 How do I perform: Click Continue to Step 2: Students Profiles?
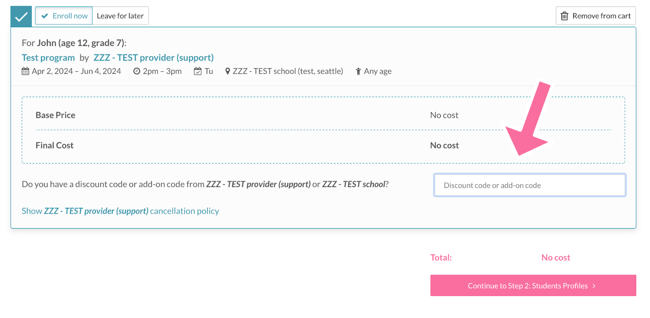pos(533,285)
